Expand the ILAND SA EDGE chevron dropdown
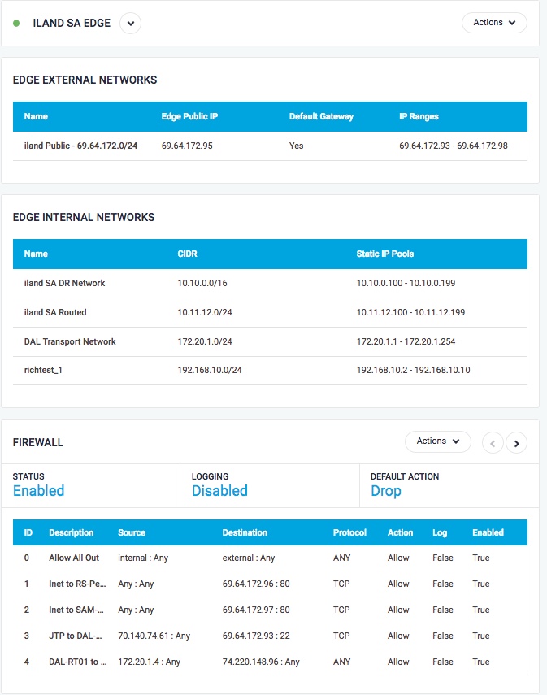The width and height of the screenshot is (547, 695). (x=130, y=24)
